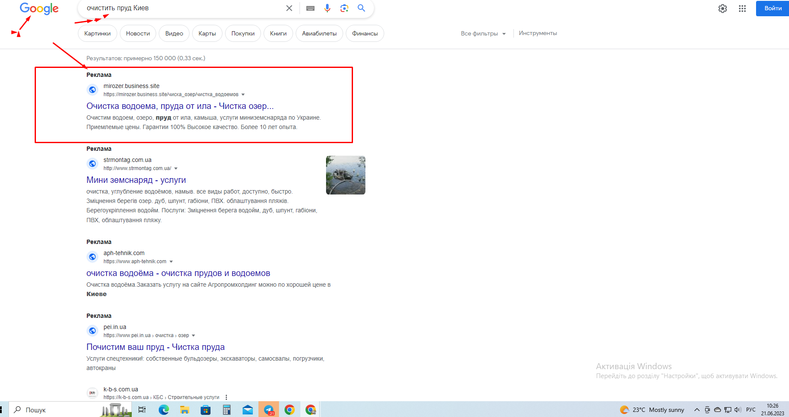Open the Почистим ваш пруд link

156,347
